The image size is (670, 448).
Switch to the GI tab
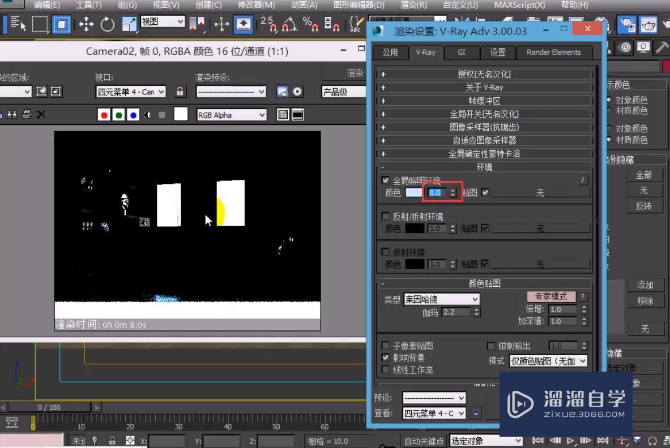coord(462,52)
